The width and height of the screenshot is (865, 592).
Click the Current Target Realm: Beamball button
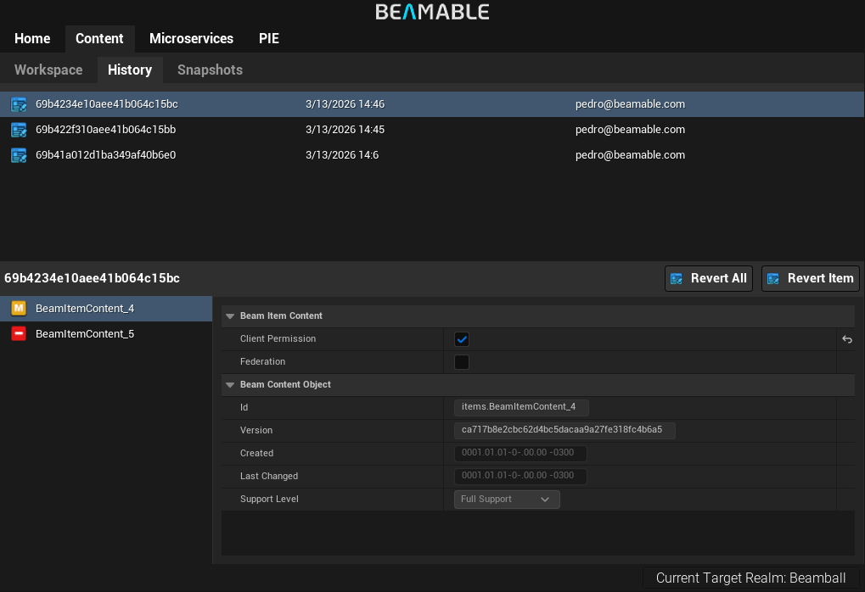tap(750, 578)
